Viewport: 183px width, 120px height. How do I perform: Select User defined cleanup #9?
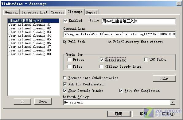point(33,54)
